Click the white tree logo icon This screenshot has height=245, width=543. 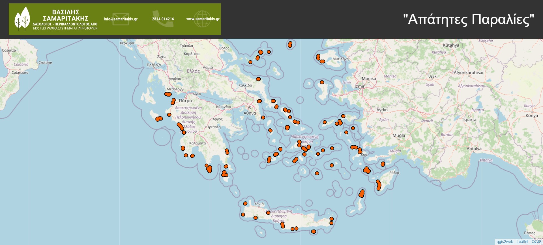(x=22, y=19)
